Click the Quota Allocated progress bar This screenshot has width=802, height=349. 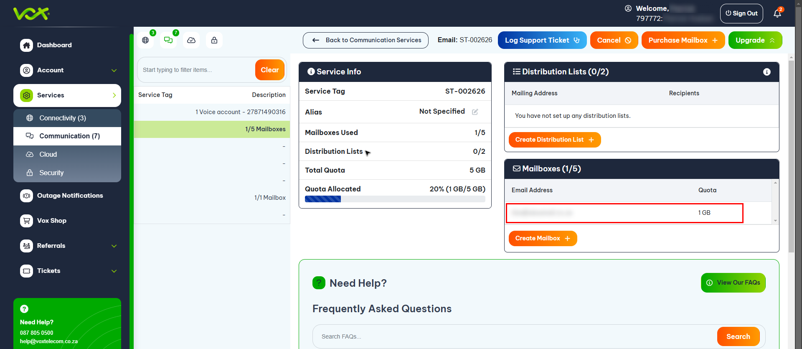(395, 199)
